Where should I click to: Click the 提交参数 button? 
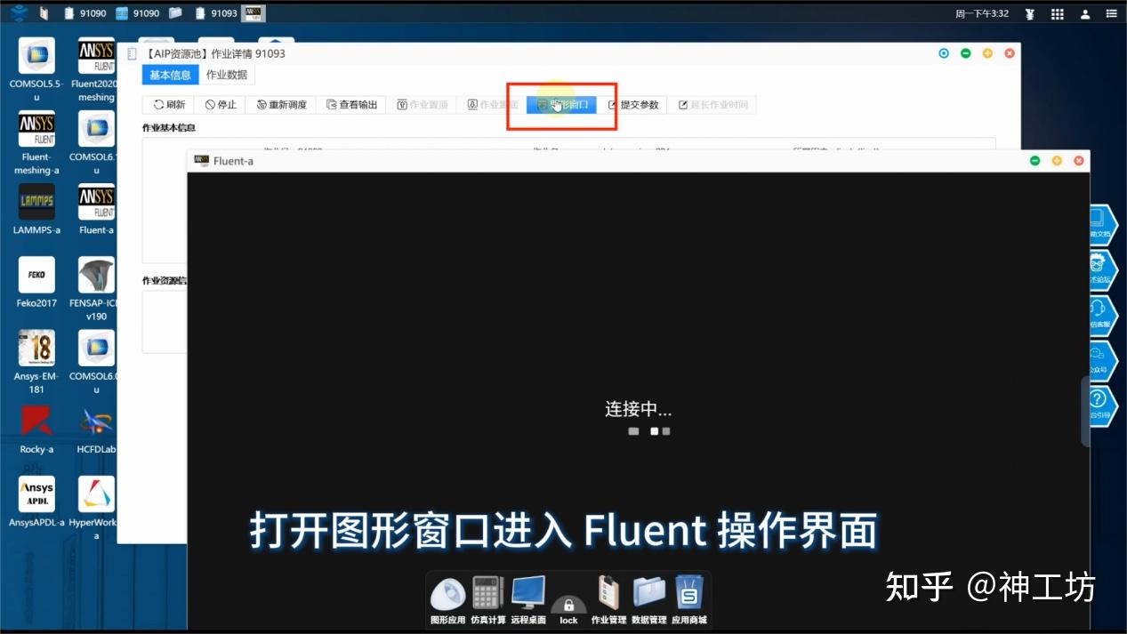tap(632, 105)
